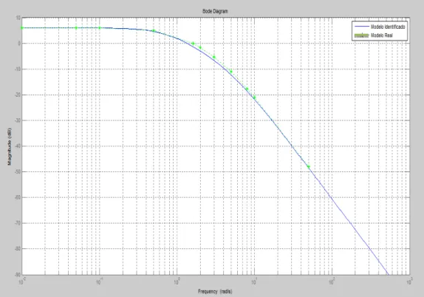Viewport: 424px width, 297px height.
Task: Click the blue line sample in legend
Action: pos(361,27)
